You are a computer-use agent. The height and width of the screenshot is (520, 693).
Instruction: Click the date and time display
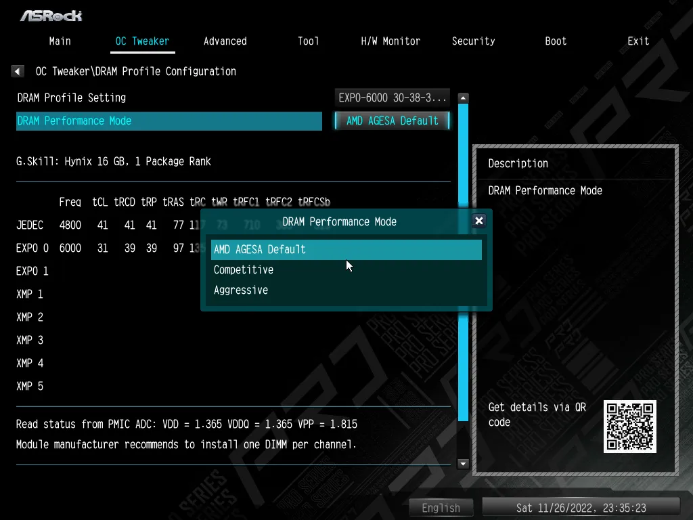coord(581,508)
